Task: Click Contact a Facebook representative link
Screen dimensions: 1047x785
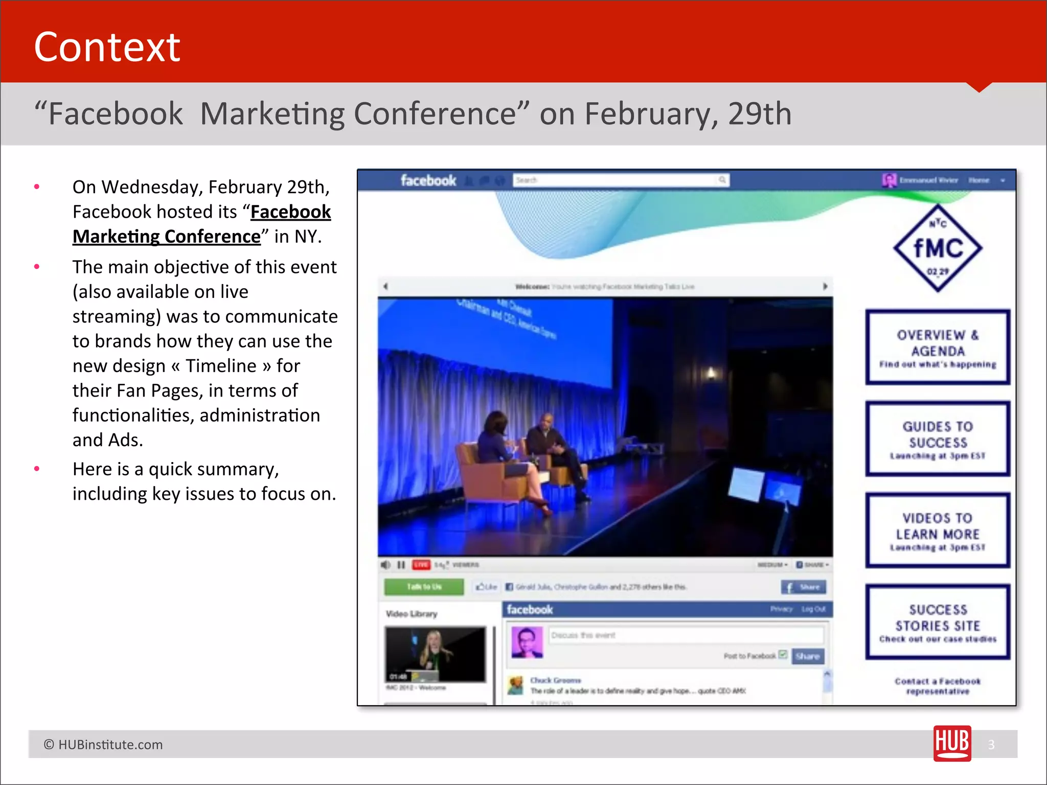Action: pyautogui.click(x=938, y=686)
